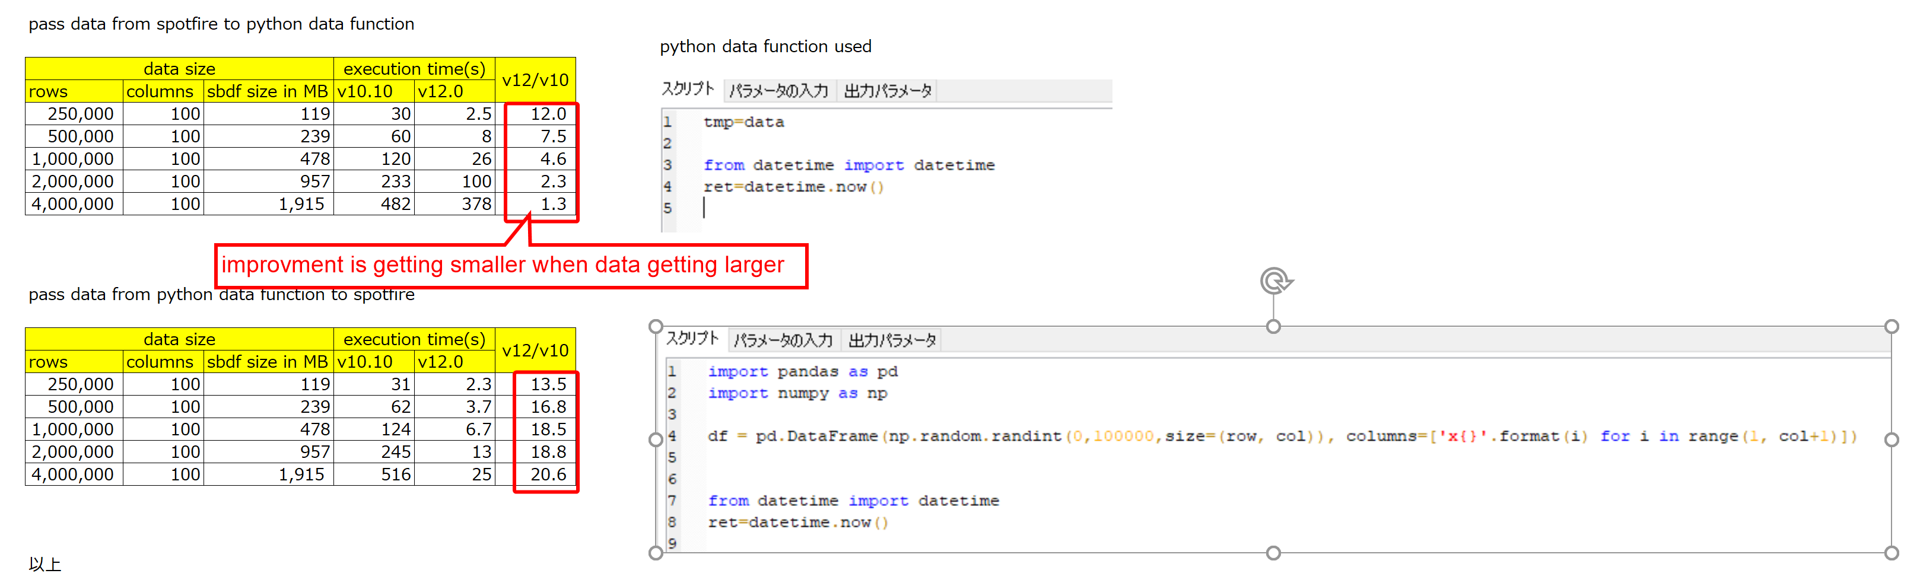Click the bottom-left resize handle of selected image
Screen dimensions: 1920x583
click(655, 553)
